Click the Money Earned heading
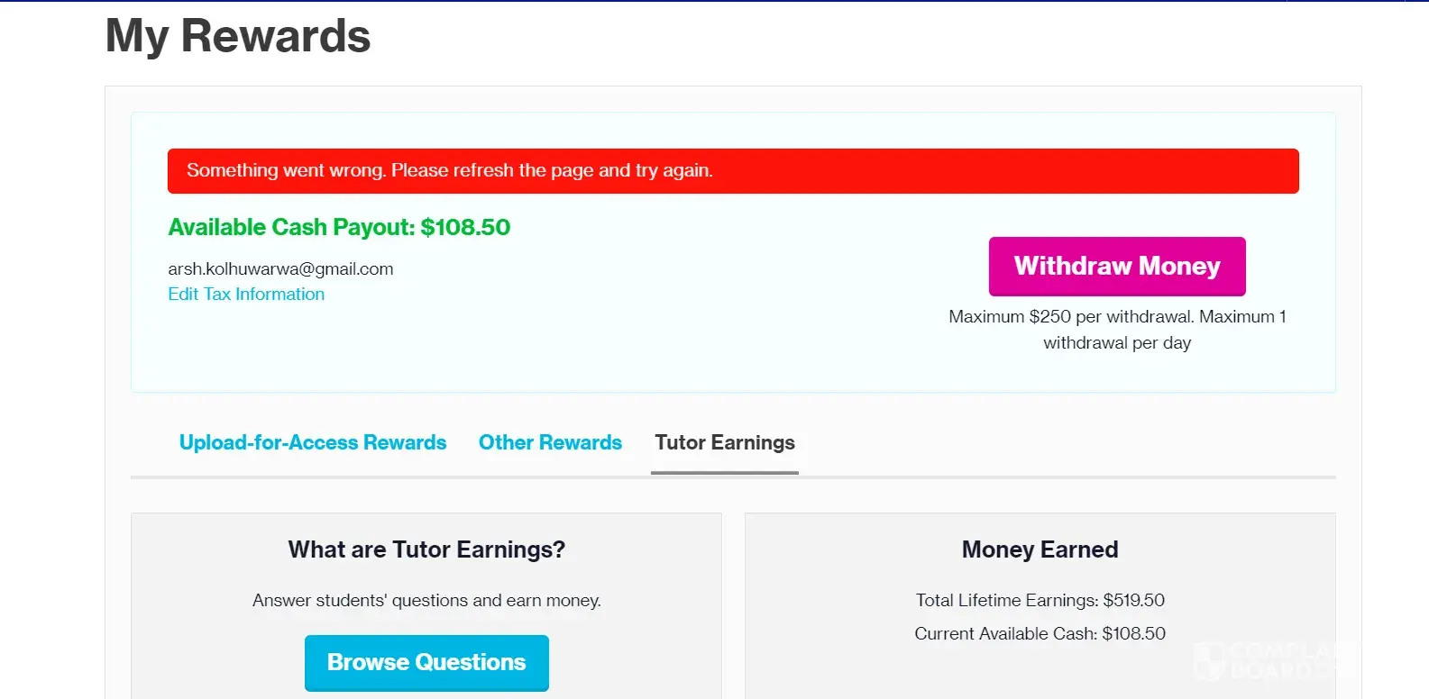Image resolution: width=1429 pixels, height=699 pixels. pyautogui.click(x=1040, y=549)
